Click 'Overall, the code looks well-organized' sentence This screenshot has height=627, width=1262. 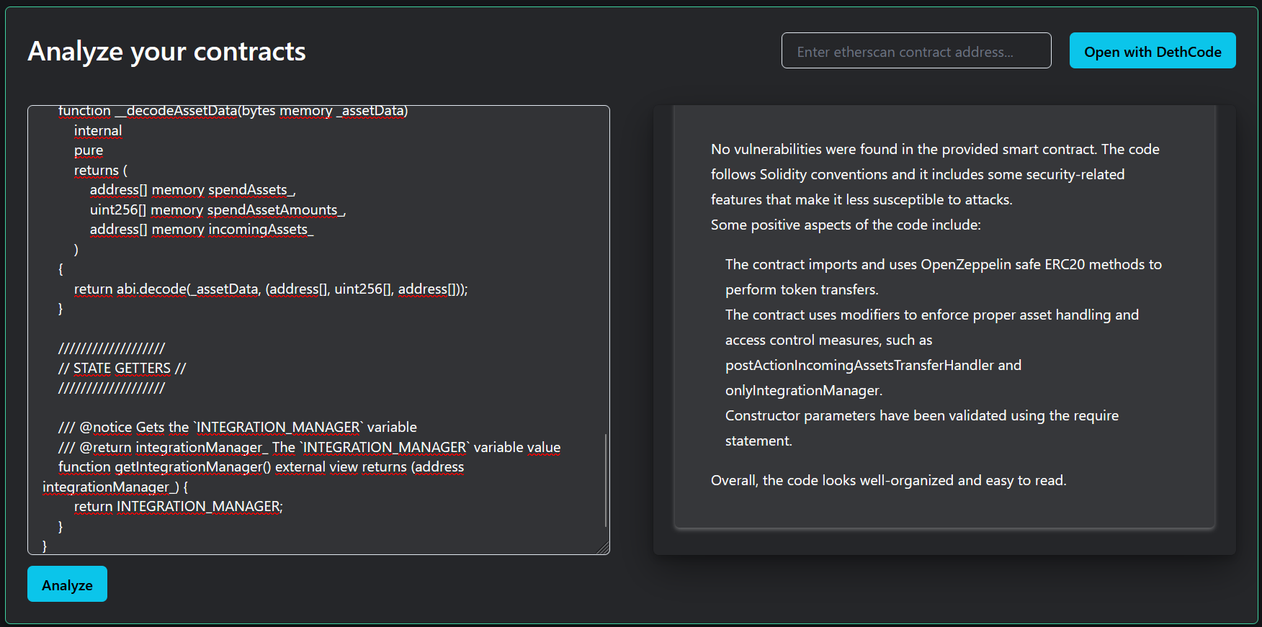889,480
